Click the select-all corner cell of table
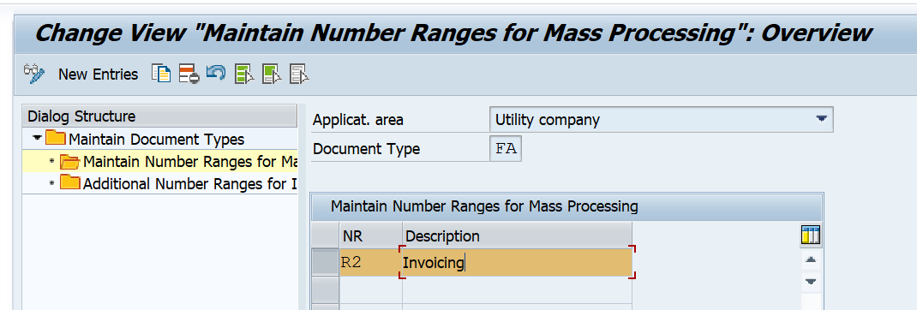The height and width of the screenshot is (310, 917). [x=325, y=235]
